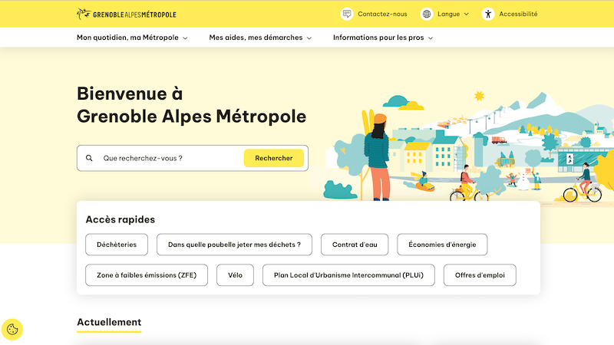Click the Rechercher button
The width and height of the screenshot is (614, 345).
pyautogui.click(x=274, y=158)
